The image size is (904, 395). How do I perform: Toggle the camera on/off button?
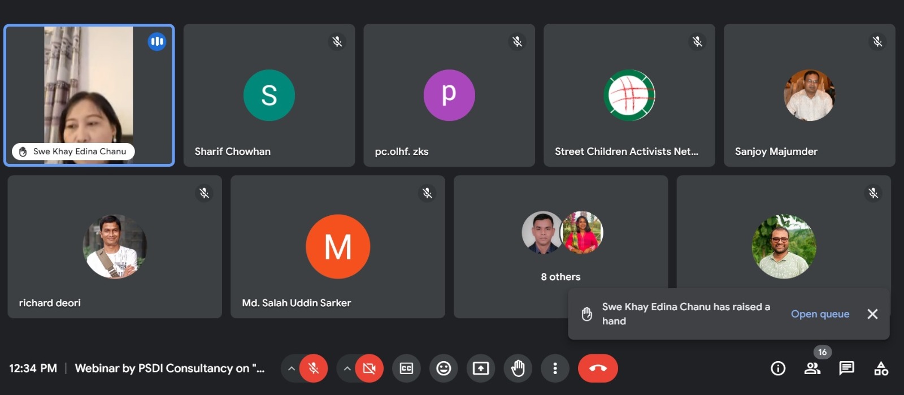369,368
